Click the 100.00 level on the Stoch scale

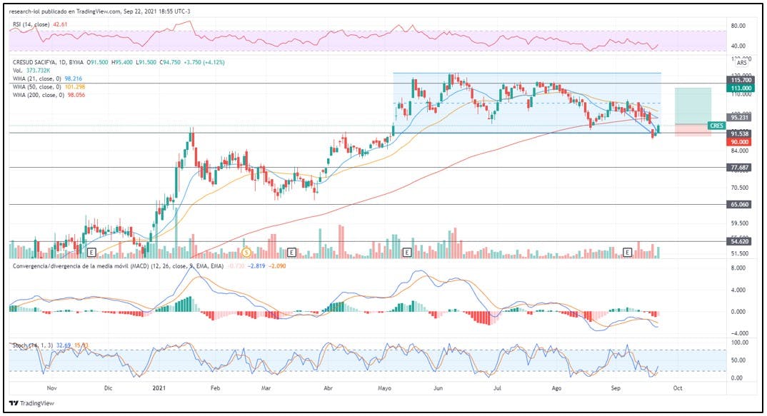click(x=738, y=343)
